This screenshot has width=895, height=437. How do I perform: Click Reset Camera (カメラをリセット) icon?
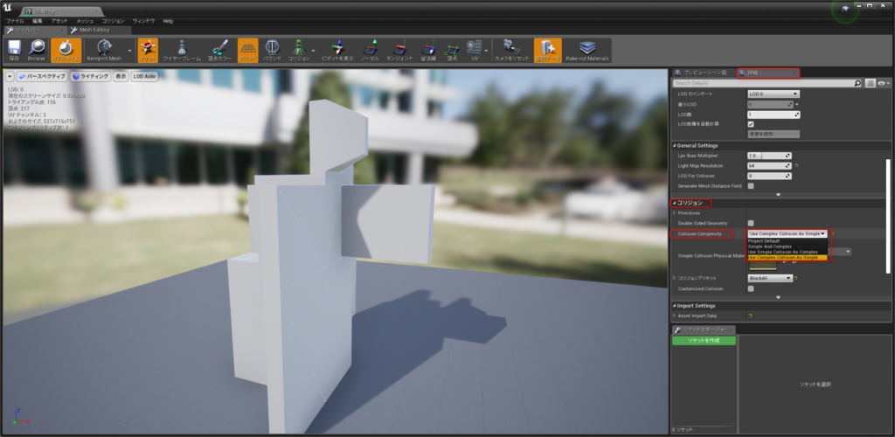coord(512,50)
